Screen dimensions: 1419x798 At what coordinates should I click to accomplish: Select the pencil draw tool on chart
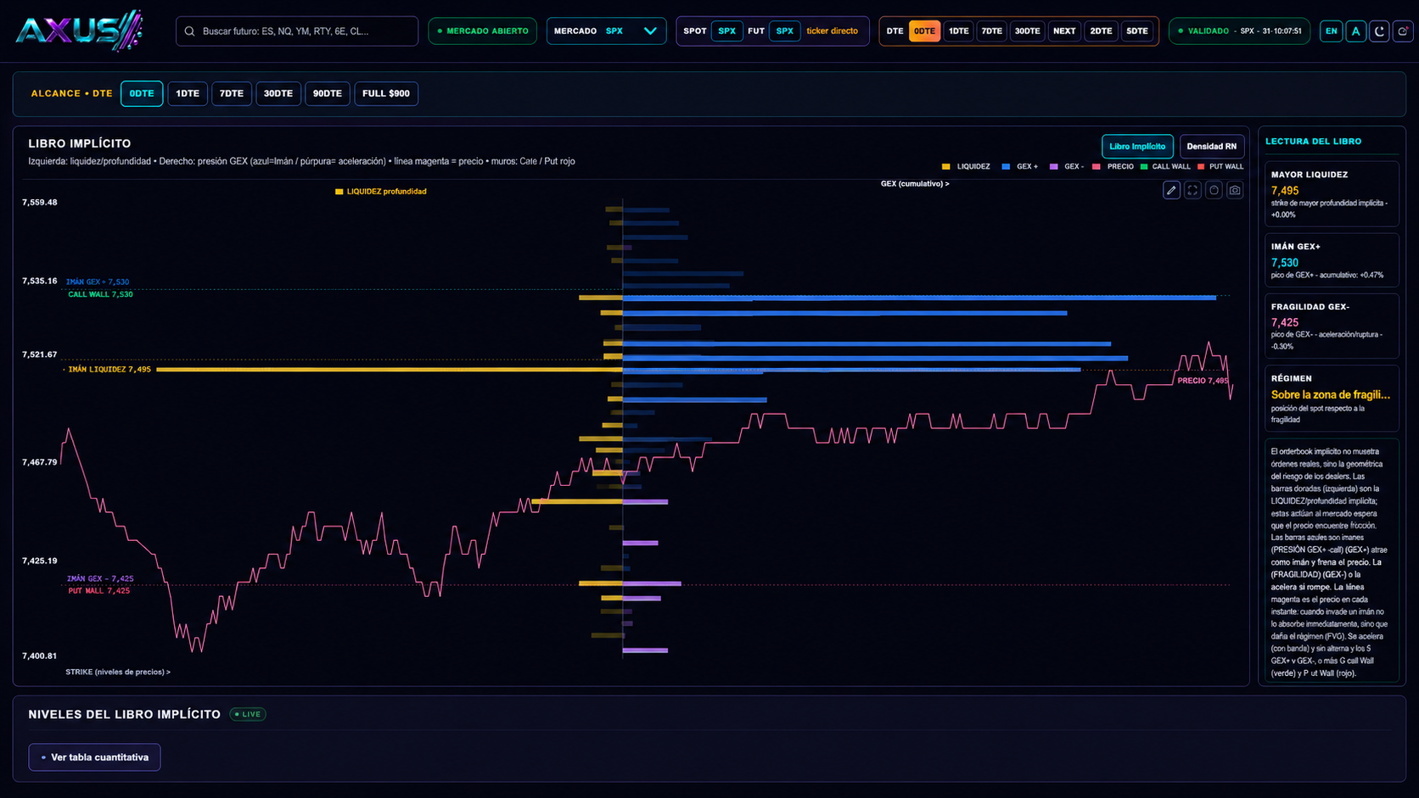1171,190
